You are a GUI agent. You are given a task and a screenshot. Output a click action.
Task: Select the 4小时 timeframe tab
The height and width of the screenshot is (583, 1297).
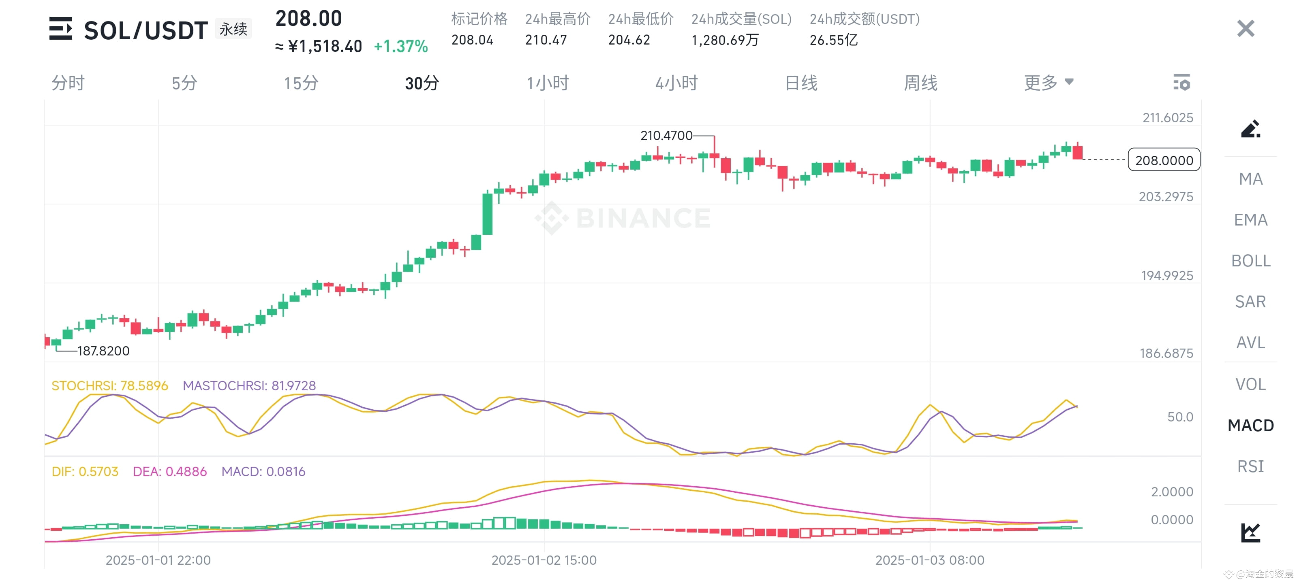pyautogui.click(x=676, y=83)
